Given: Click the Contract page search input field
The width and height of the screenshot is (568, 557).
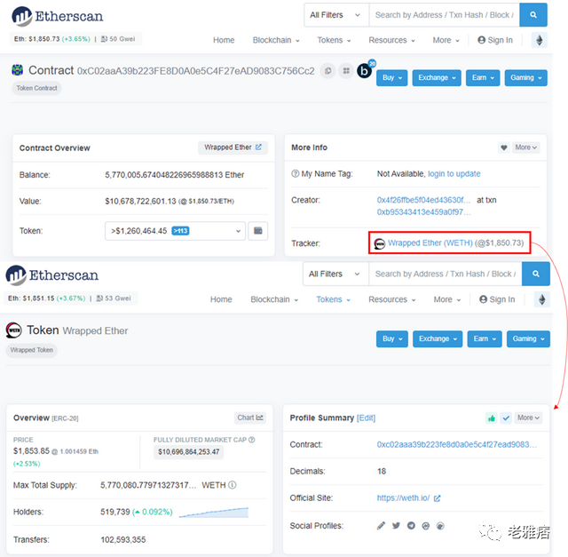Looking at the screenshot, I should click(444, 15).
